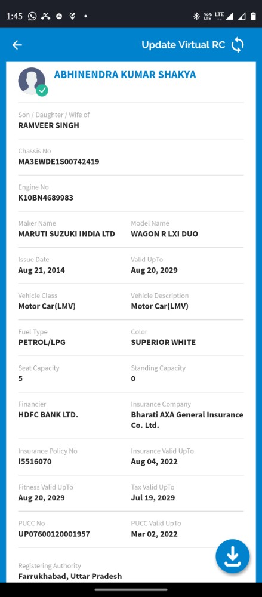Tap the missed call status icon

[x=46, y=16]
